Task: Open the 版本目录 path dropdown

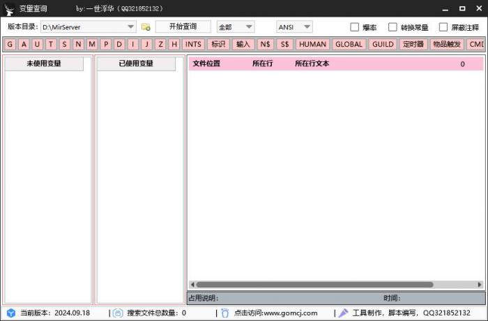Action: tap(131, 27)
